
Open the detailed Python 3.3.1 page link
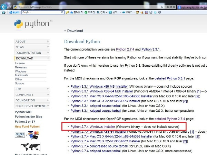coord(170,78)
